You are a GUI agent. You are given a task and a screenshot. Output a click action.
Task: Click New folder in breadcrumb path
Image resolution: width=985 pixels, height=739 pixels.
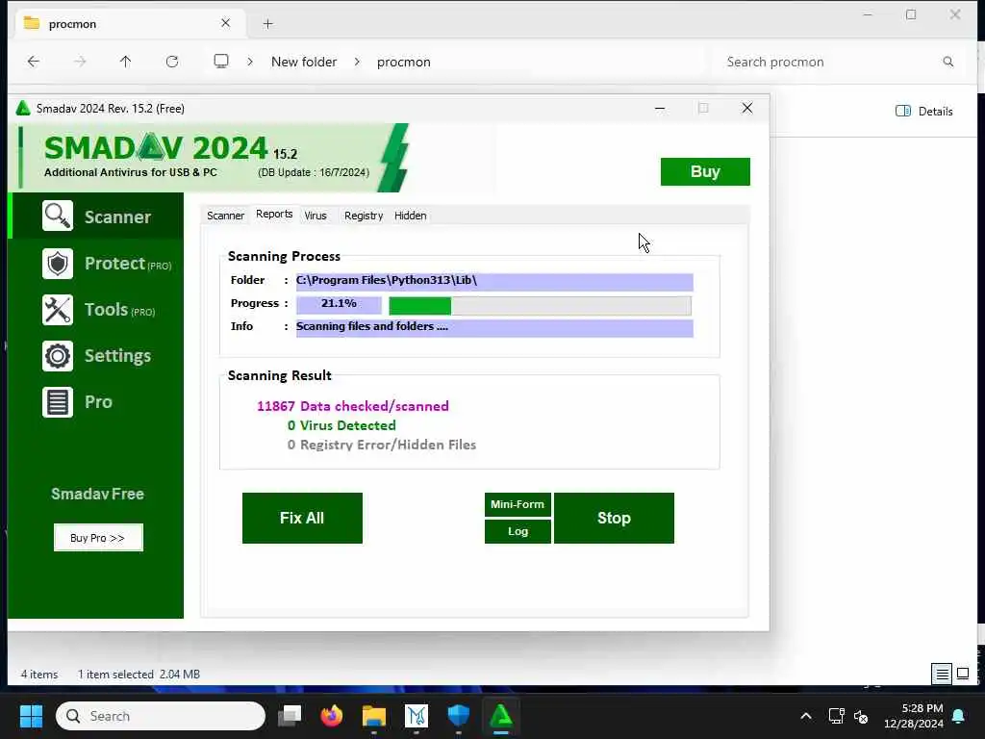tap(304, 62)
